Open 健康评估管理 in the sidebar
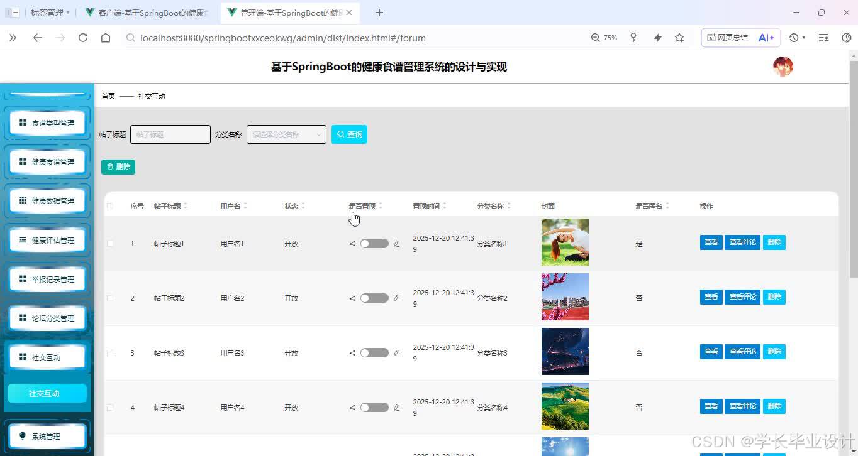 (47, 240)
